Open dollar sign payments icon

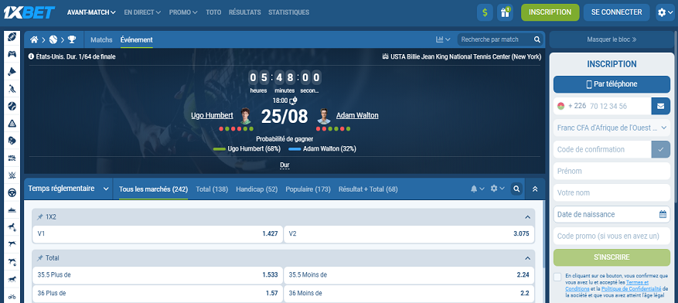point(485,12)
